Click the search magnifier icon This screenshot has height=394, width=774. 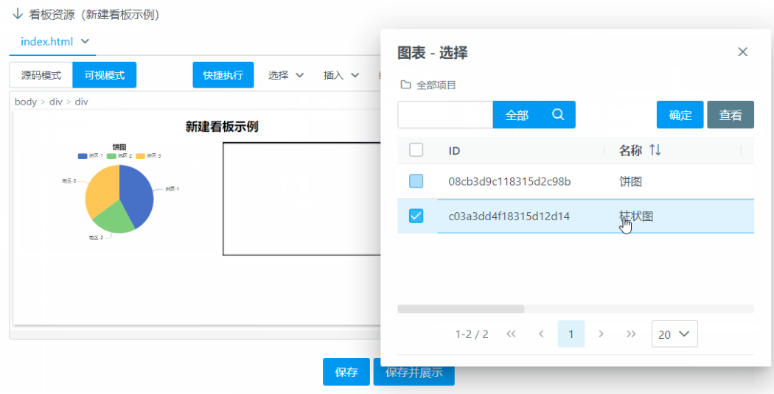tap(558, 115)
